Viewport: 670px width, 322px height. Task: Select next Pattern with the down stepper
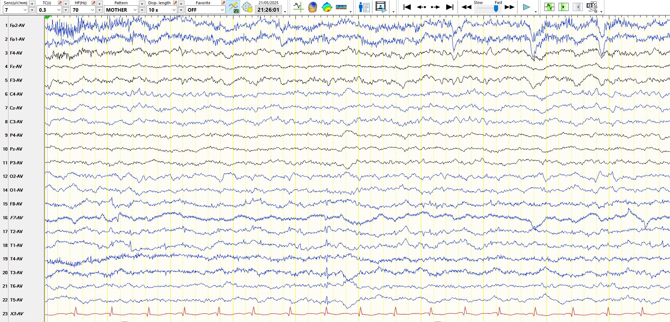tap(142, 10)
